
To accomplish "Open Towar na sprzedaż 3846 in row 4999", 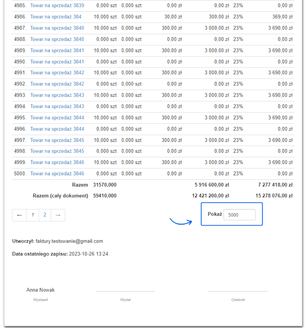I will click(x=57, y=162).
